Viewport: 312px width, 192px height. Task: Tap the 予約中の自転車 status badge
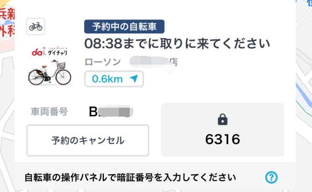[124, 26]
